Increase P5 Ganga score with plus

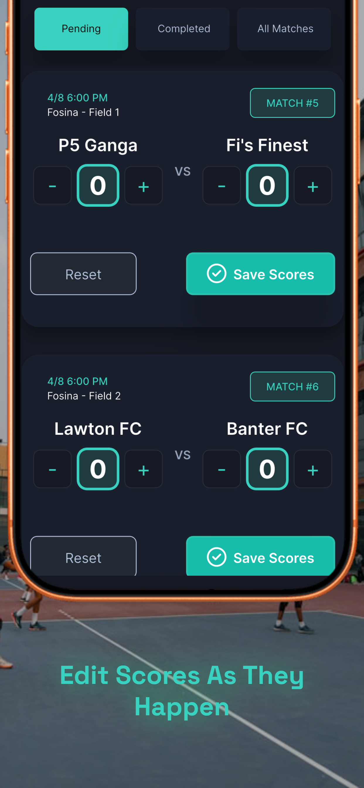pyautogui.click(x=143, y=185)
